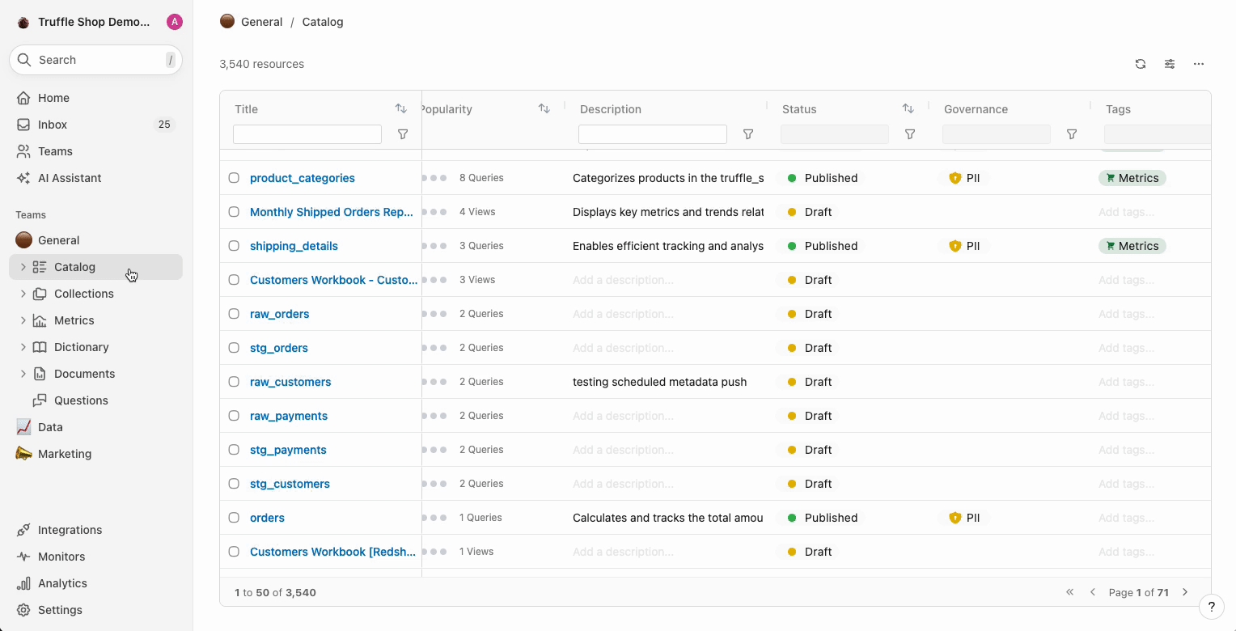
Task: Open the shipping_details resource link
Action: coord(294,246)
